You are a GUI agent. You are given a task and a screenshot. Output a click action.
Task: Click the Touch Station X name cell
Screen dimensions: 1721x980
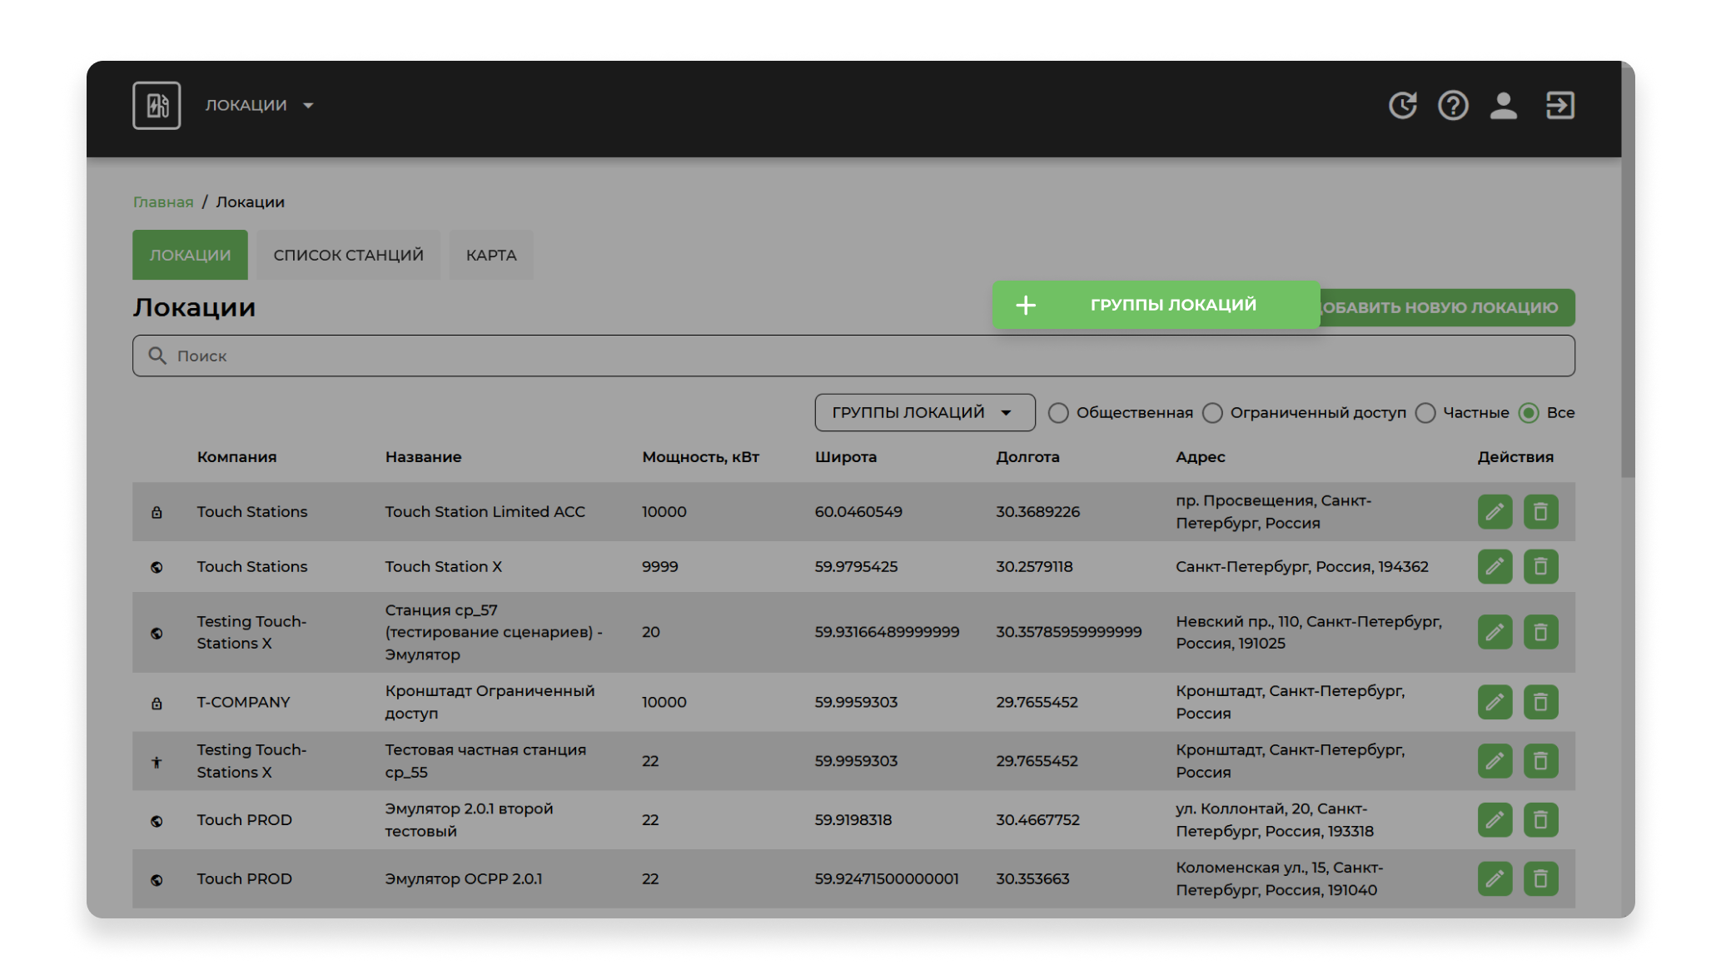point(443,567)
